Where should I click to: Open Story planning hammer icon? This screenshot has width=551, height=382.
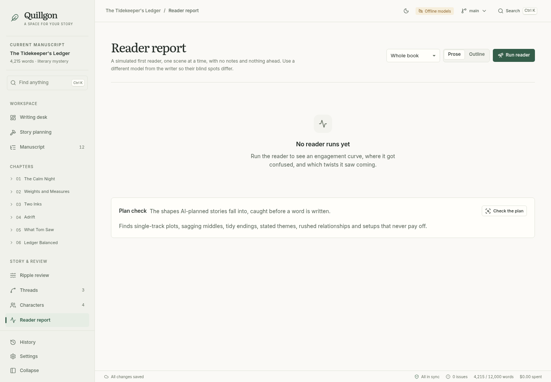pyautogui.click(x=13, y=133)
